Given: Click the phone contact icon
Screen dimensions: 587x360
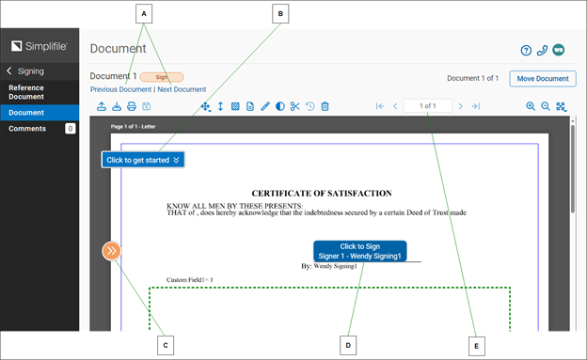Looking at the screenshot, I should (x=542, y=50).
